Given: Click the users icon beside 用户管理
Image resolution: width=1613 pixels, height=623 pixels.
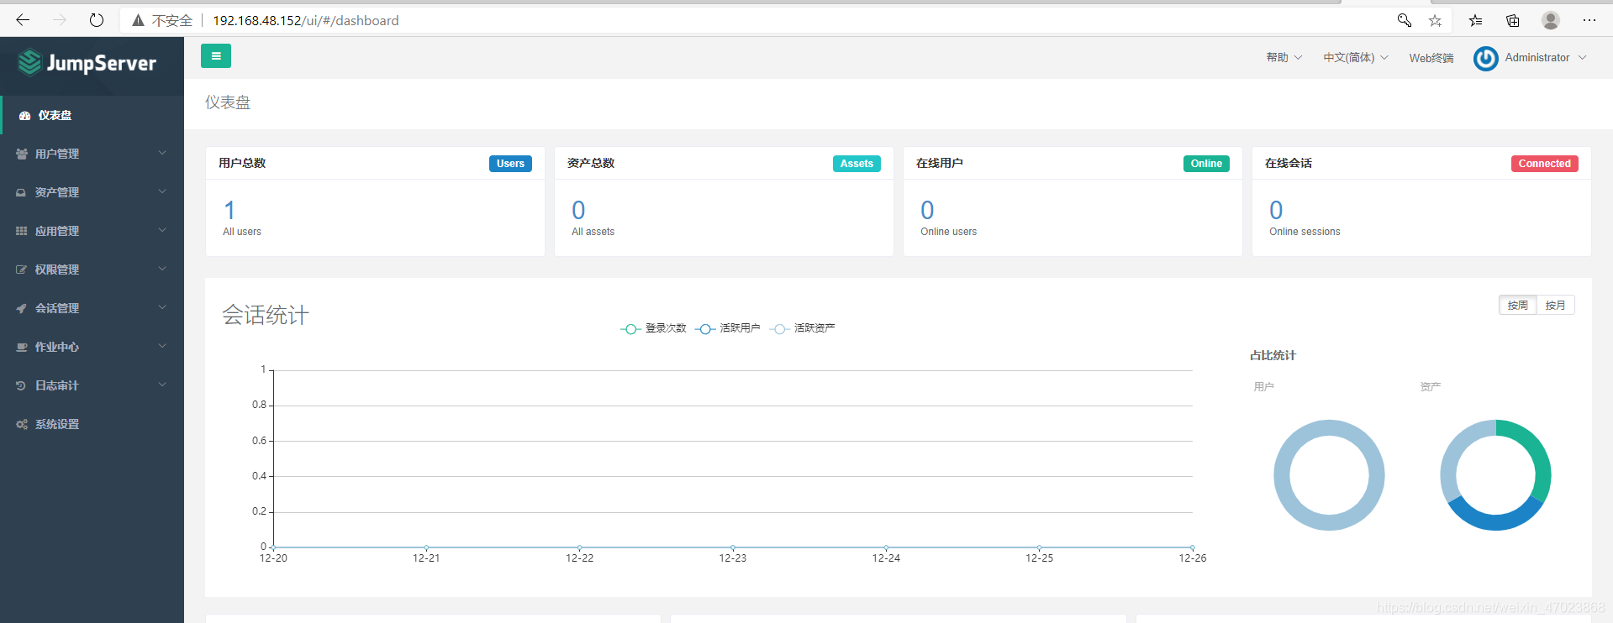Looking at the screenshot, I should 21,154.
